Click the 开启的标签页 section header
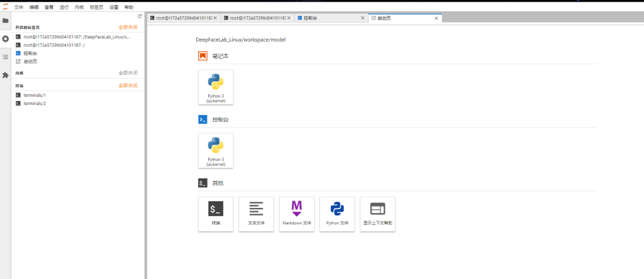The width and height of the screenshot is (644, 279). click(28, 28)
